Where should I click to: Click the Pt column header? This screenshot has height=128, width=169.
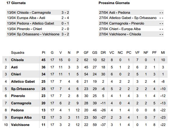point(43,53)
